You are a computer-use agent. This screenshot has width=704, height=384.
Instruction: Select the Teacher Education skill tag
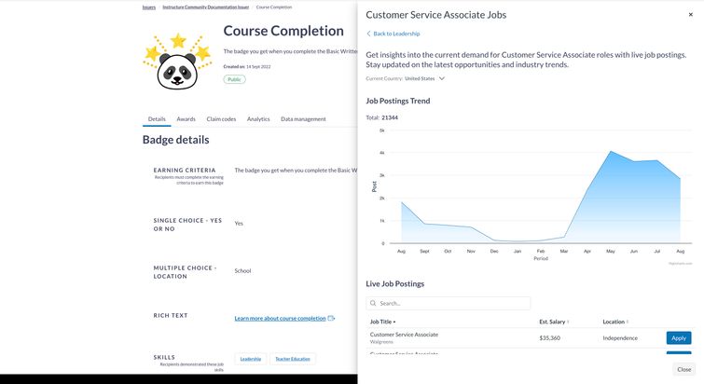point(294,359)
